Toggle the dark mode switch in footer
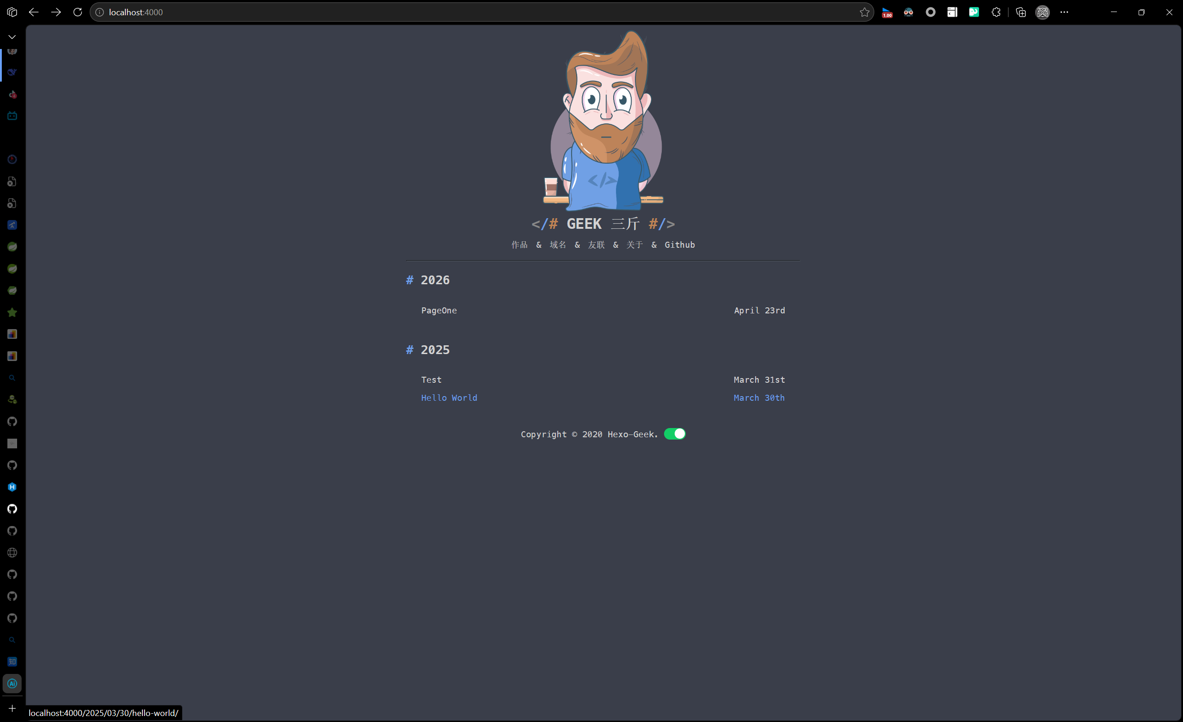Image resolution: width=1183 pixels, height=722 pixels. click(x=674, y=434)
